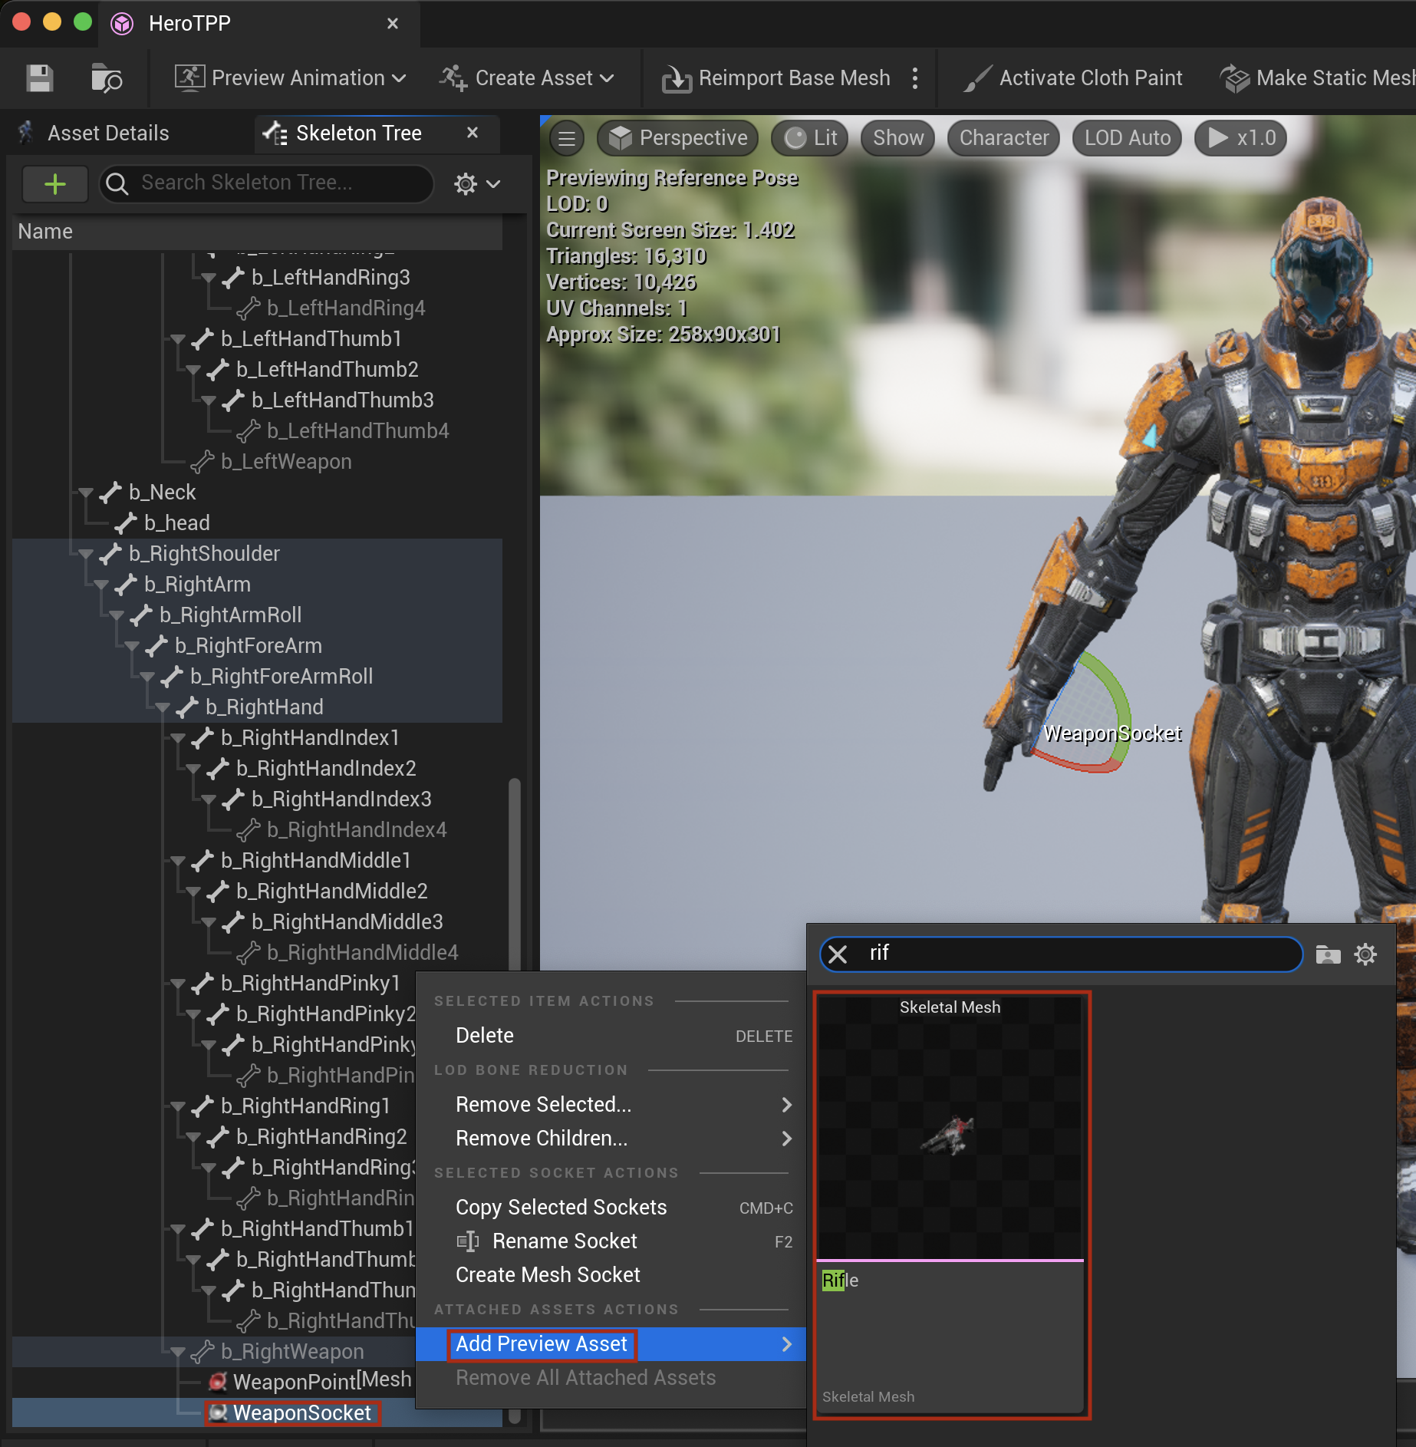This screenshot has width=1416, height=1447.
Task: Open Skeleton Tree settings gear dropdown
Action: (x=476, y=184)
